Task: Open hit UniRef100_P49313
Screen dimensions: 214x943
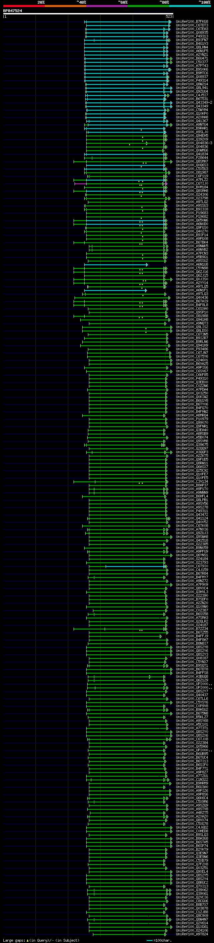Action: [x=192, y=36]
